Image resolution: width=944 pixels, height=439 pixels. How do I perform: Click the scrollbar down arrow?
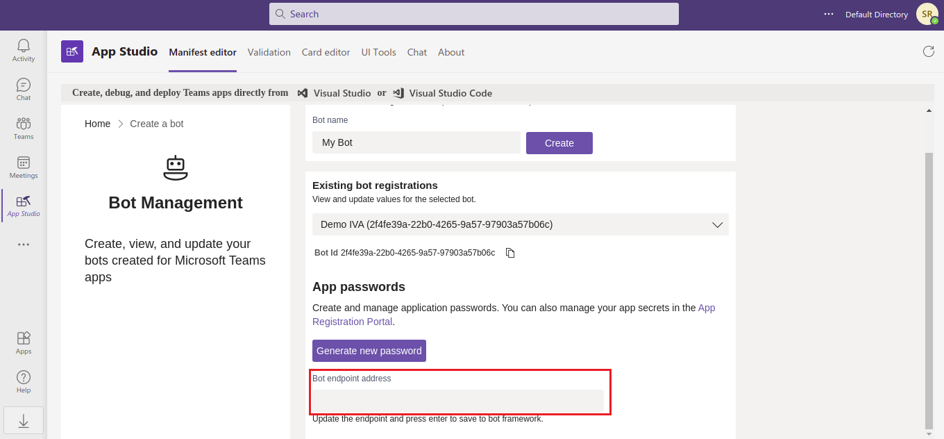coord(929,434)
